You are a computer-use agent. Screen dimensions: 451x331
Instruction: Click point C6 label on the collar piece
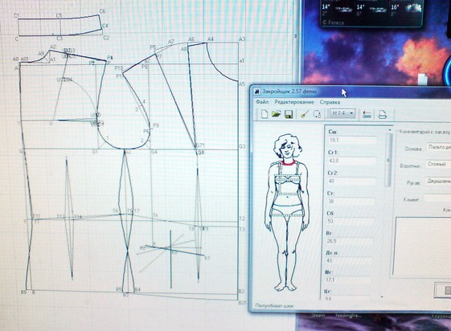102,11
